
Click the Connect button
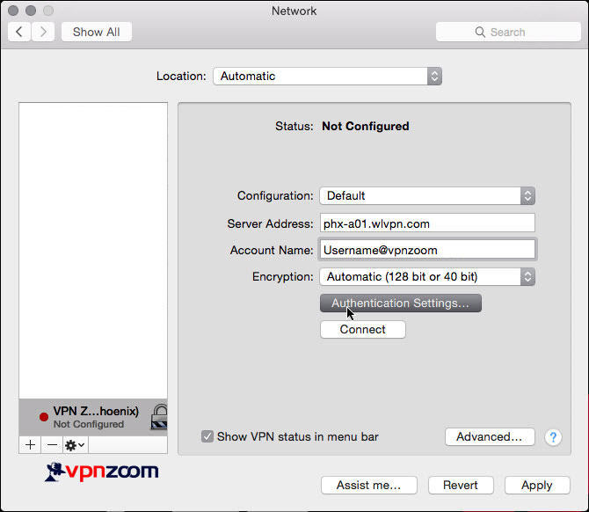click(x=363, y=330)
